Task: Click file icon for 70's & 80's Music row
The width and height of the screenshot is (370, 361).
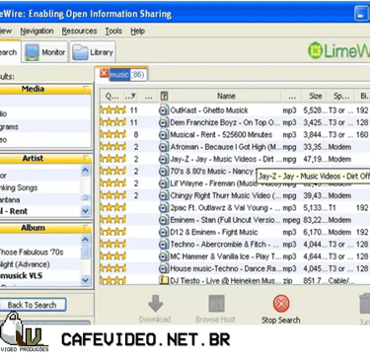Action: tap(164, 171)
